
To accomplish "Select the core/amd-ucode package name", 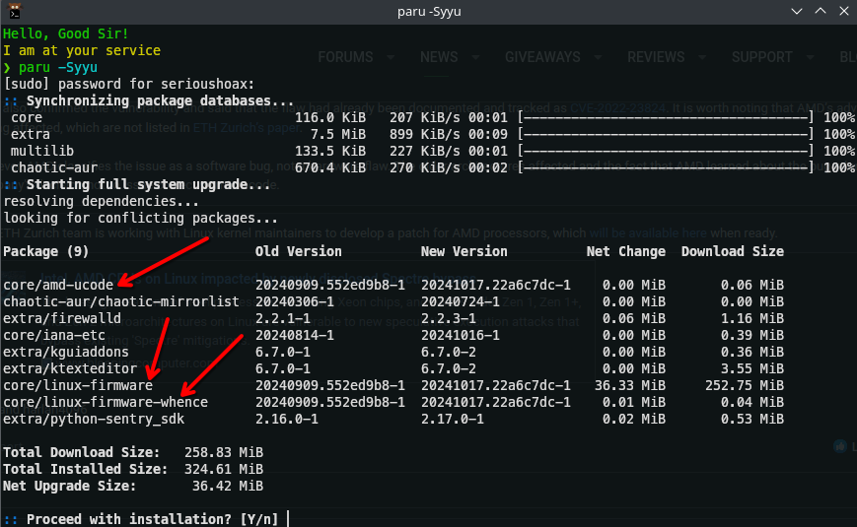I will (58, 285).
